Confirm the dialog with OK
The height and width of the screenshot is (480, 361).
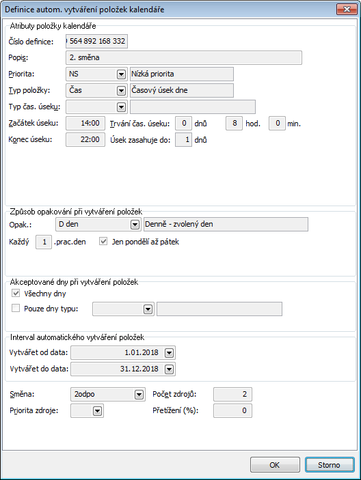click(x=275, y=465)
